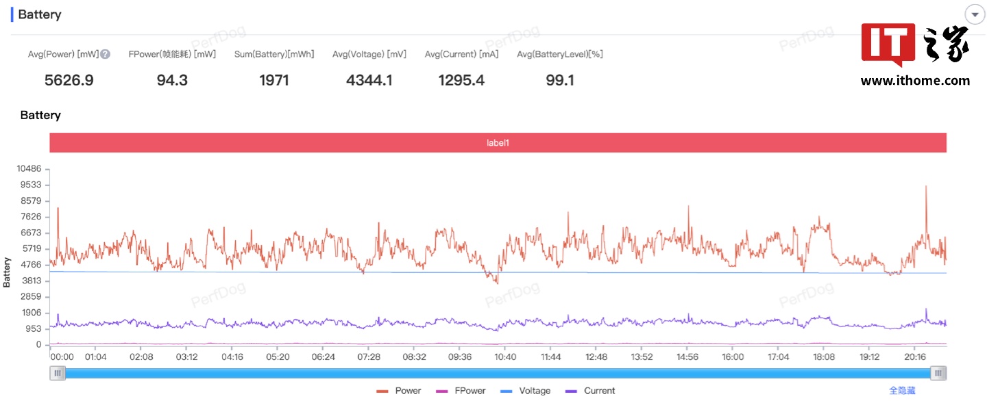Click the left handle of the time range slider
The width and height of the screenshot is (987, 401).
click(58, 373)
